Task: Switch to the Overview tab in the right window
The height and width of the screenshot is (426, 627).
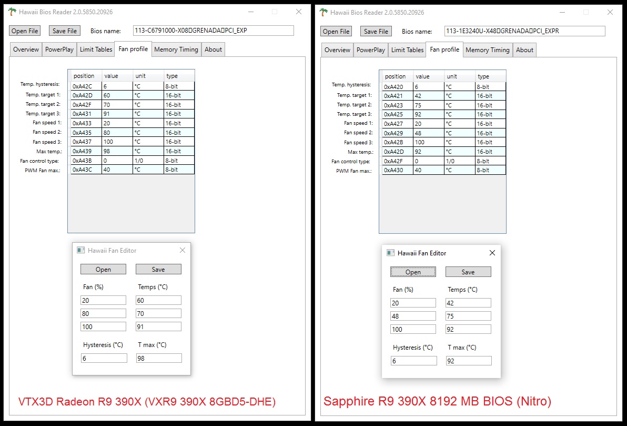Action: tap(337, 49)
